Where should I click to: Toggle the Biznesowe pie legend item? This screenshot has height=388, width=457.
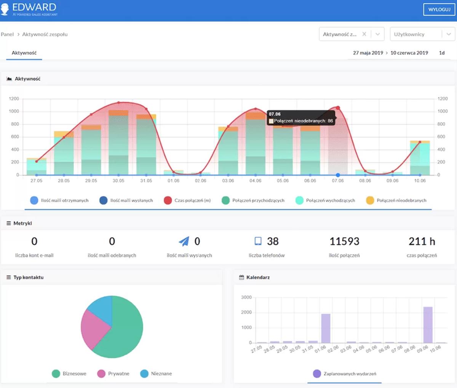tap(69, 374)
